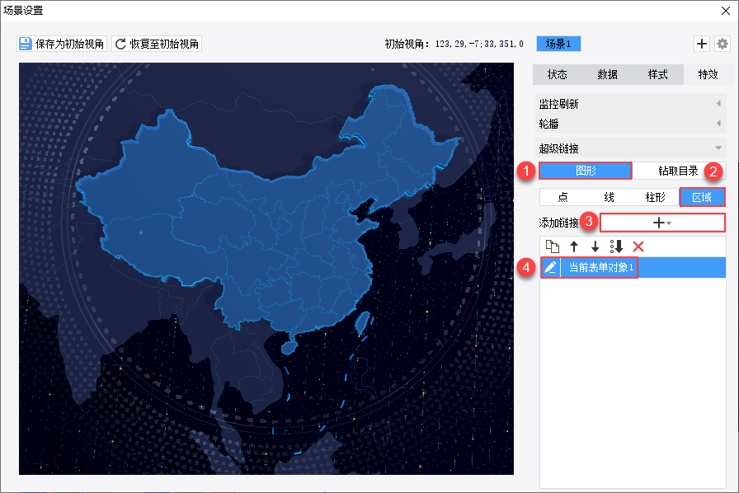Expand the 轮播 section
Image resolution: width=739 pixels, height=493 pixels.
(631, 124)
